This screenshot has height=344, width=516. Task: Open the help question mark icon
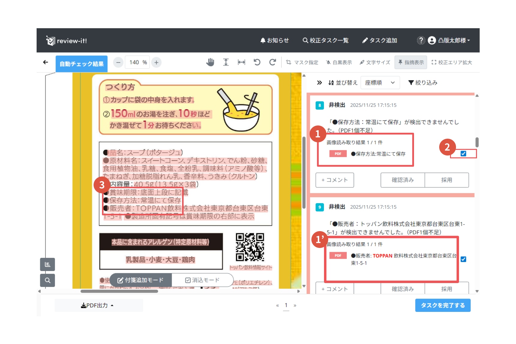coord(421,40)
